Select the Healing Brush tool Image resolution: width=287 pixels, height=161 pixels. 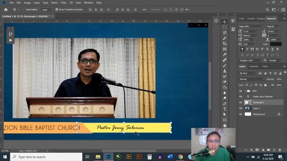pos(225,60)
